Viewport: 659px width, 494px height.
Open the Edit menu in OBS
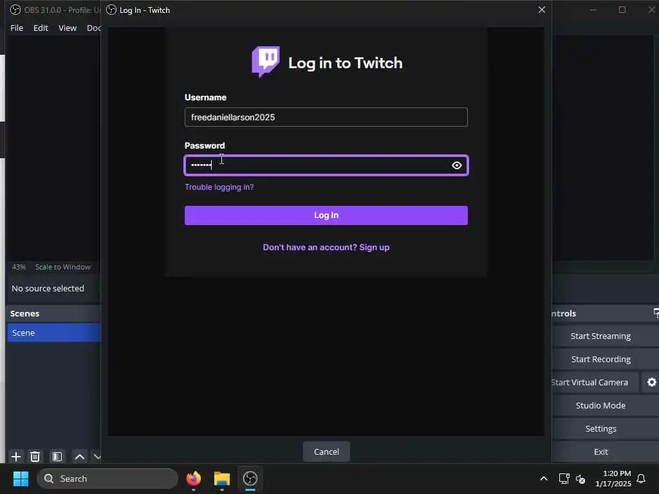coord(41,28)
